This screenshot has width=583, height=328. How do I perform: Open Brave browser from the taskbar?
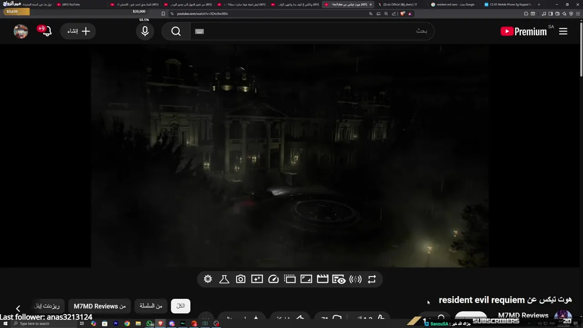(x=160, y=323)
